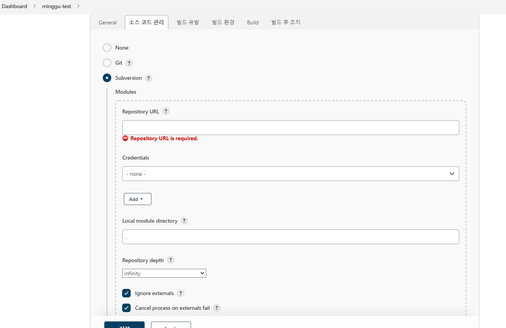Image resolution: width=506 pixels, height=328 pixels.
Task: Click the red error icon beside Repository URL message
Action: (x=125, y=138)
